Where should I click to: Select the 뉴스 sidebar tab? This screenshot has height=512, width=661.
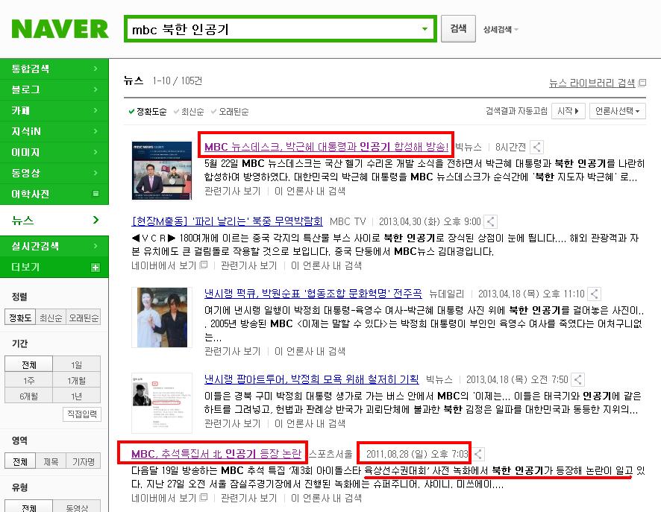[x=54, y=220]
